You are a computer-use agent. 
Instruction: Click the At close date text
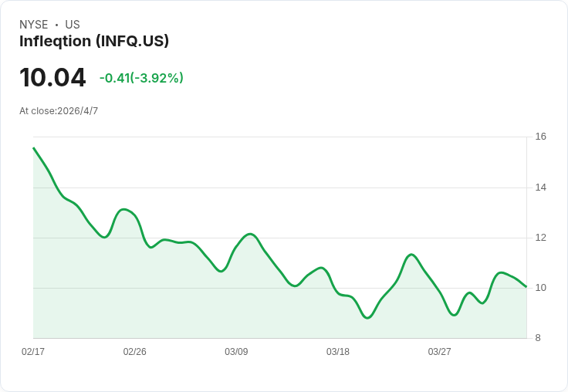coord(59,111)
